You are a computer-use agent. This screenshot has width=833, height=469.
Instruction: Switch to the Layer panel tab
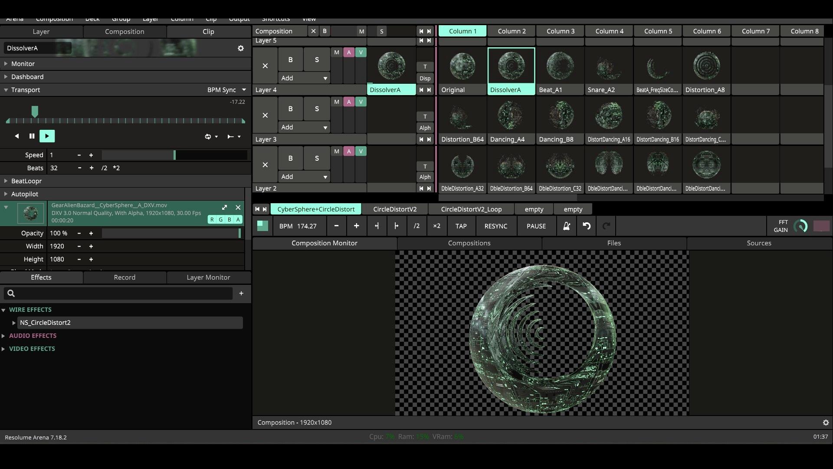[41, 32]
